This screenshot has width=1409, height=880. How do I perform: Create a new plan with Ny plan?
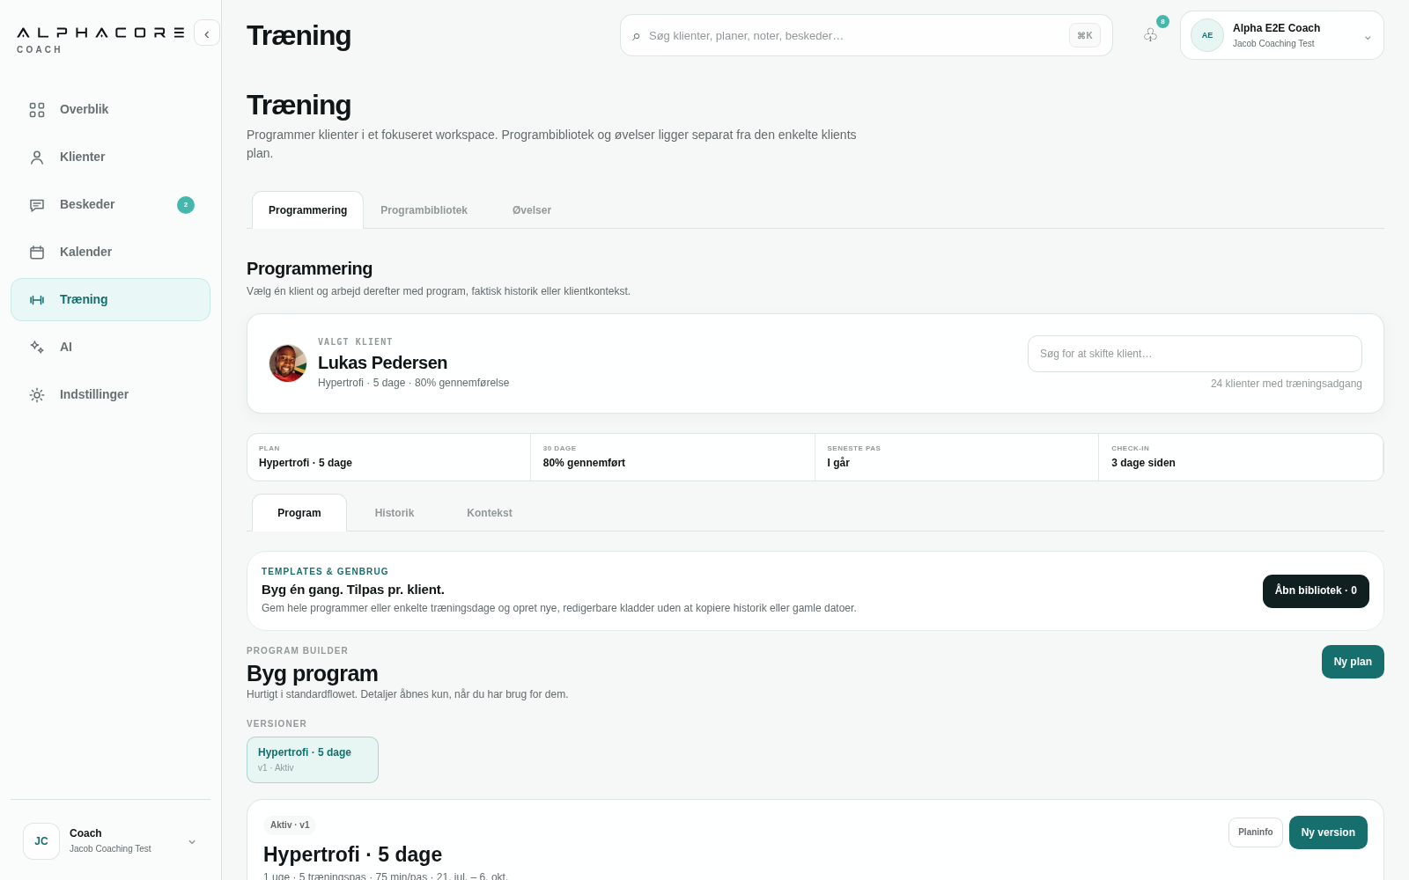coord(1353,662)
